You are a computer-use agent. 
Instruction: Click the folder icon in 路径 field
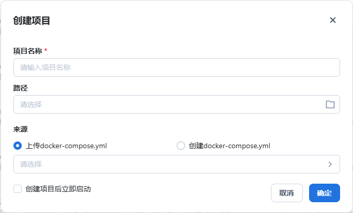(x=330, y=104)
